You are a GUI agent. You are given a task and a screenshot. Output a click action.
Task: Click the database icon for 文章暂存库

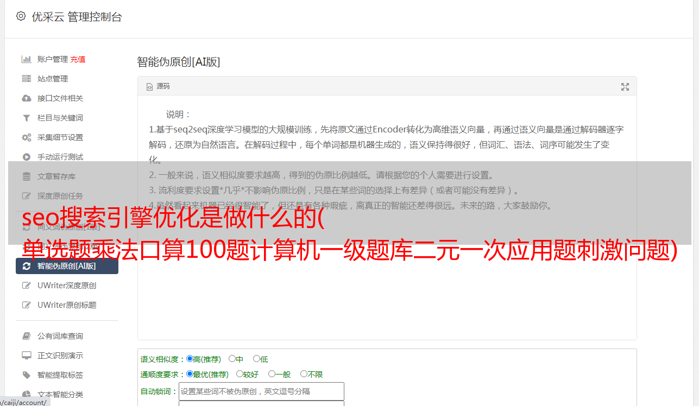pyautogui.click(x=26, y=176)
